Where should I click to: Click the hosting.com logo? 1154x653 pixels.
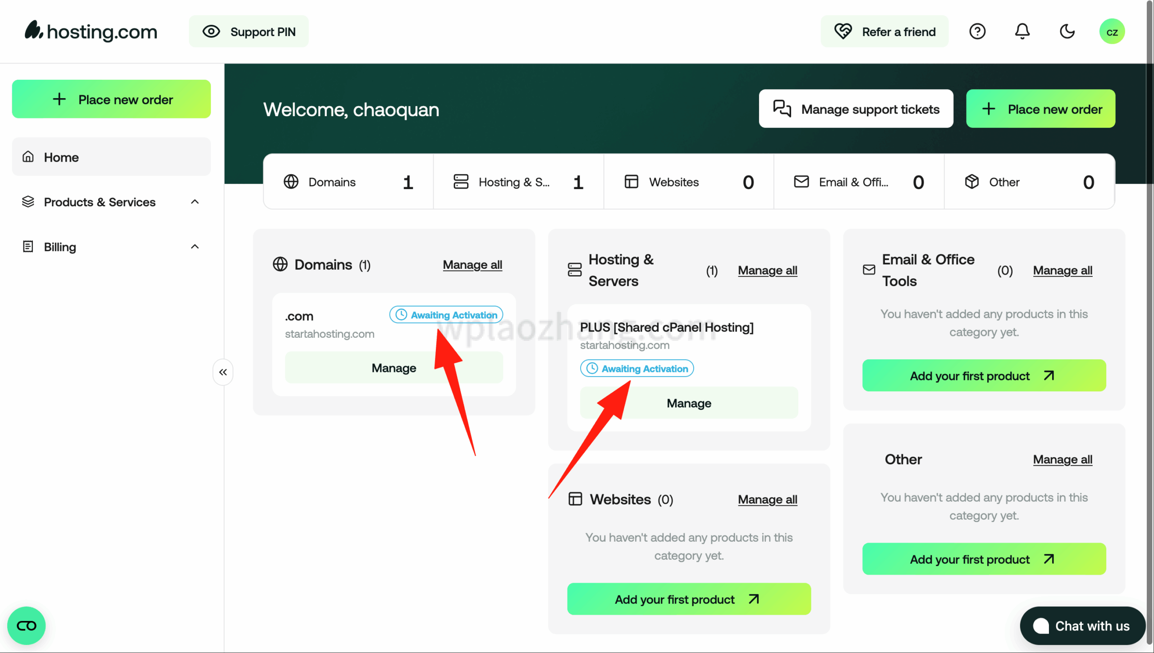(91, 32)
